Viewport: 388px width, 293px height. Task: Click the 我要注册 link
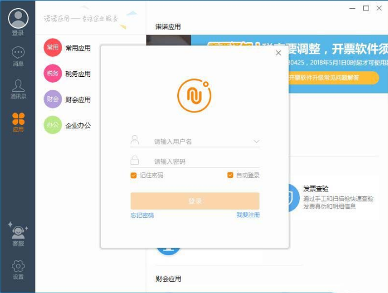pyautogui.click(x=248, y=215)
